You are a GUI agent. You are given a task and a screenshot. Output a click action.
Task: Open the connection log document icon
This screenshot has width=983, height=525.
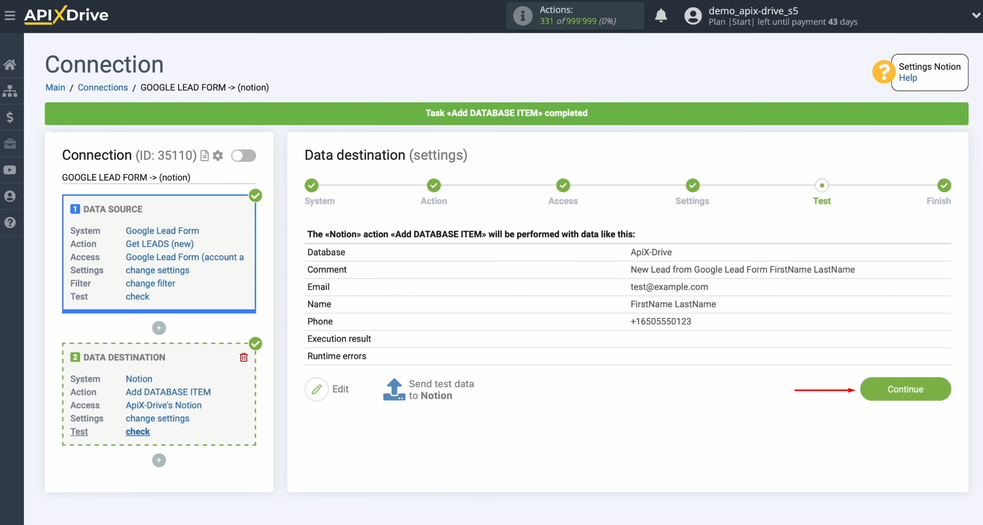click(x=204, y=155)
